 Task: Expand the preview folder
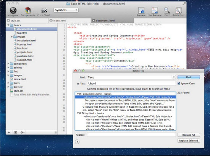(x=8, y=87)
